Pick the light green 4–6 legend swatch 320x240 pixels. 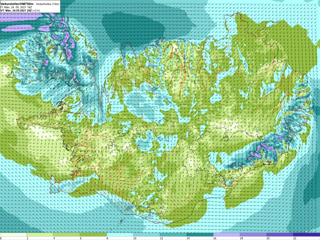[66, 235]
